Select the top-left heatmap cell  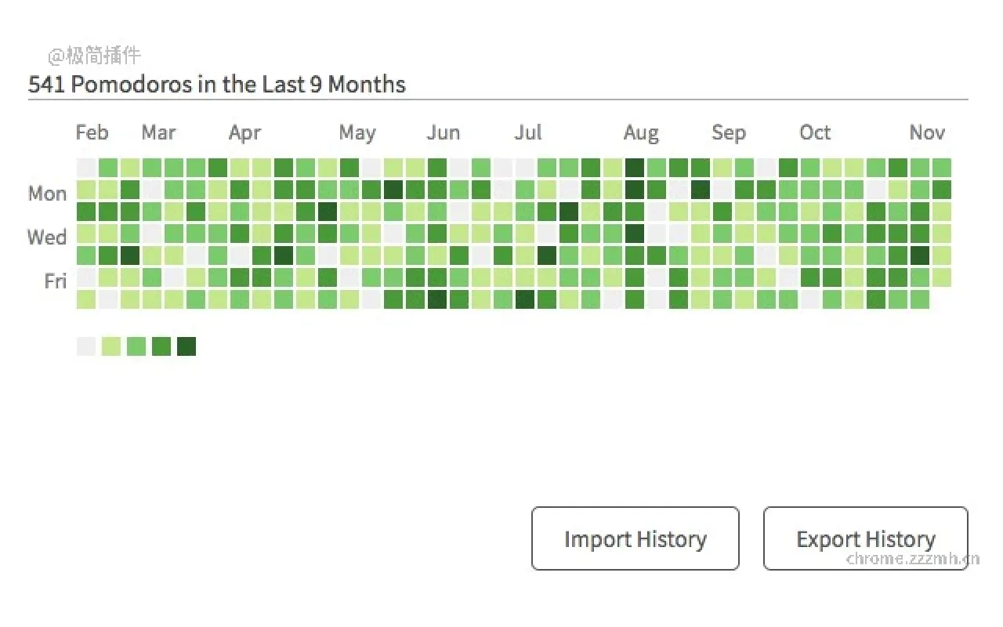[x=86, y=168]
